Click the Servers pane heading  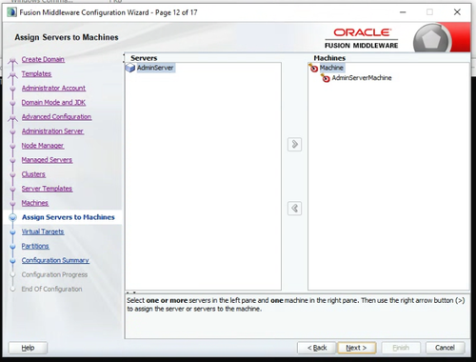click(x=144, y=58)
